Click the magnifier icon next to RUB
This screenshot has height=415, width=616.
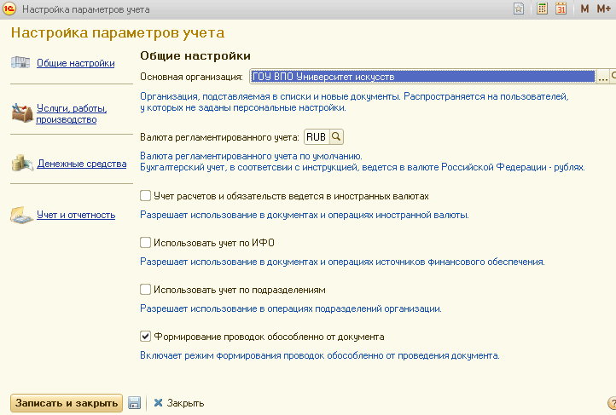336,137
